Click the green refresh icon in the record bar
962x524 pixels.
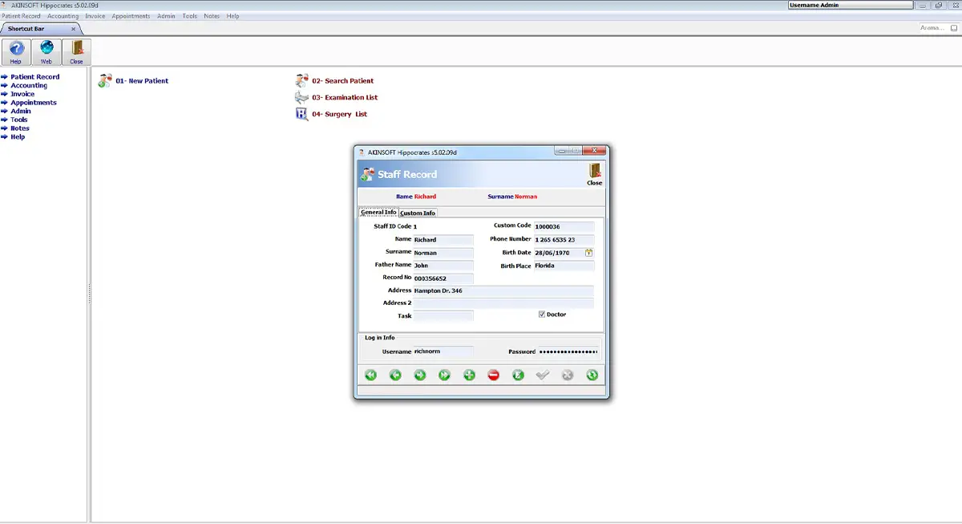592,375
